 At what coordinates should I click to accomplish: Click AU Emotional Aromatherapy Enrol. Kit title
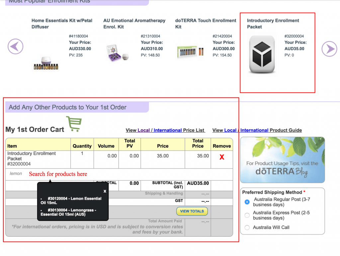(134, 24)
